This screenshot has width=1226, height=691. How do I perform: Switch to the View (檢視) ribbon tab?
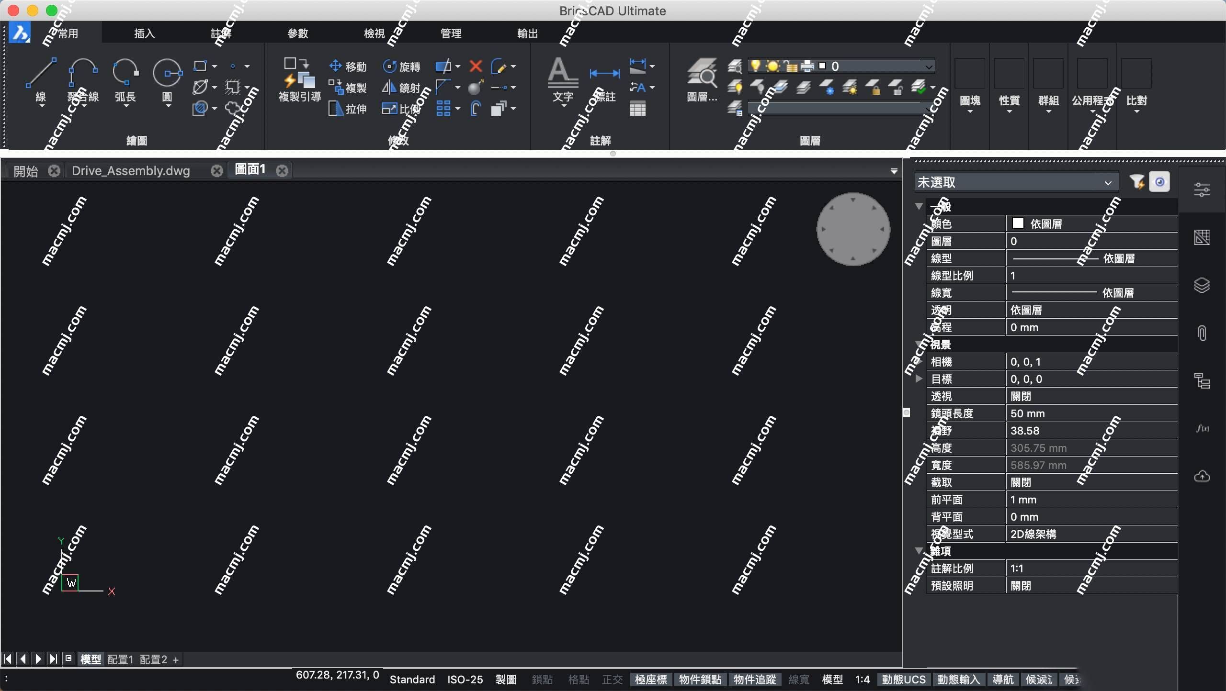374,33
